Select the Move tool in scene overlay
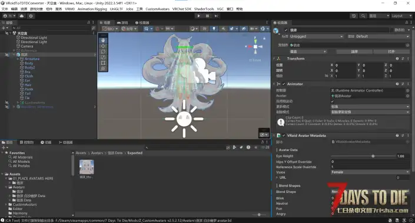 (103, 46)
